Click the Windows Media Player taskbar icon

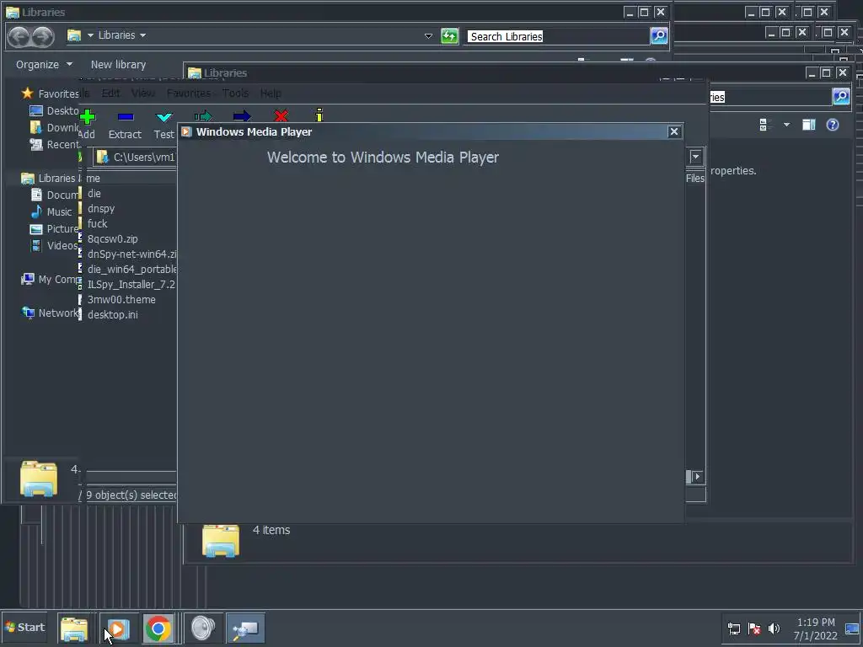click(x=117, y=628)
